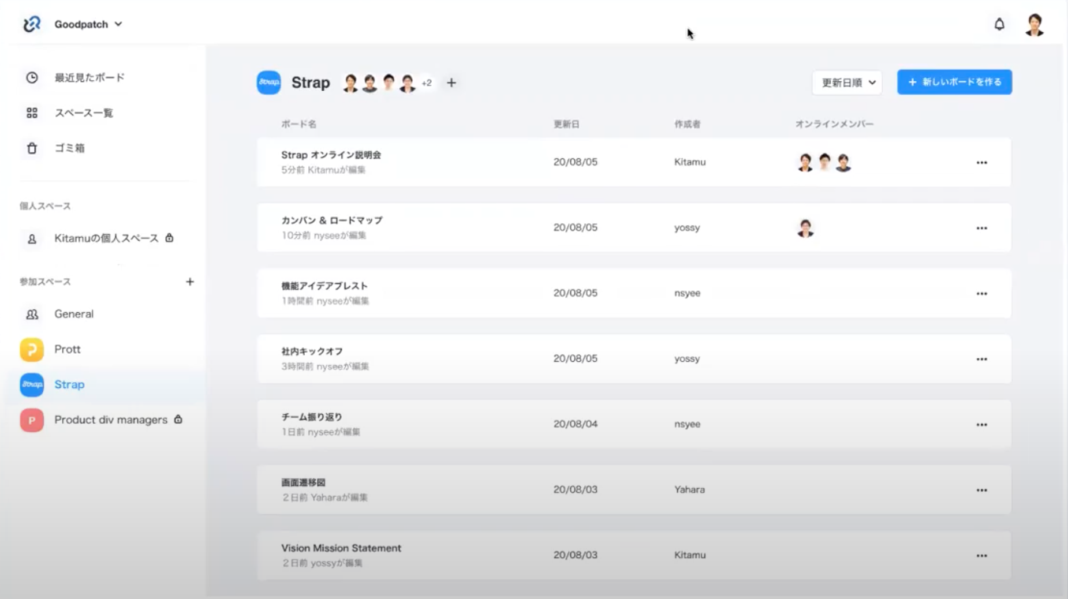Click the 更新日 column header

566,124
